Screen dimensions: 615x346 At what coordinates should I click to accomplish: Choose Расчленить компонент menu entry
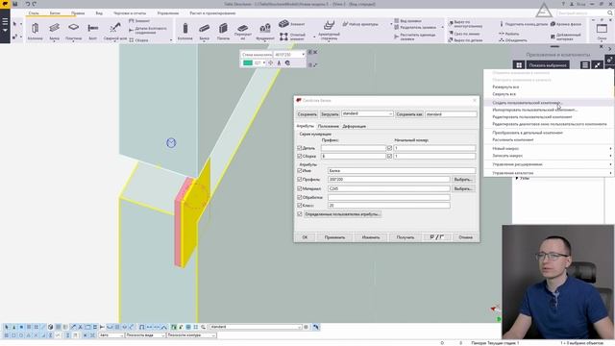coord(549,139)
